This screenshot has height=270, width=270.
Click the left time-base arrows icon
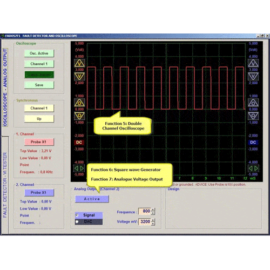tap(79, 168)
